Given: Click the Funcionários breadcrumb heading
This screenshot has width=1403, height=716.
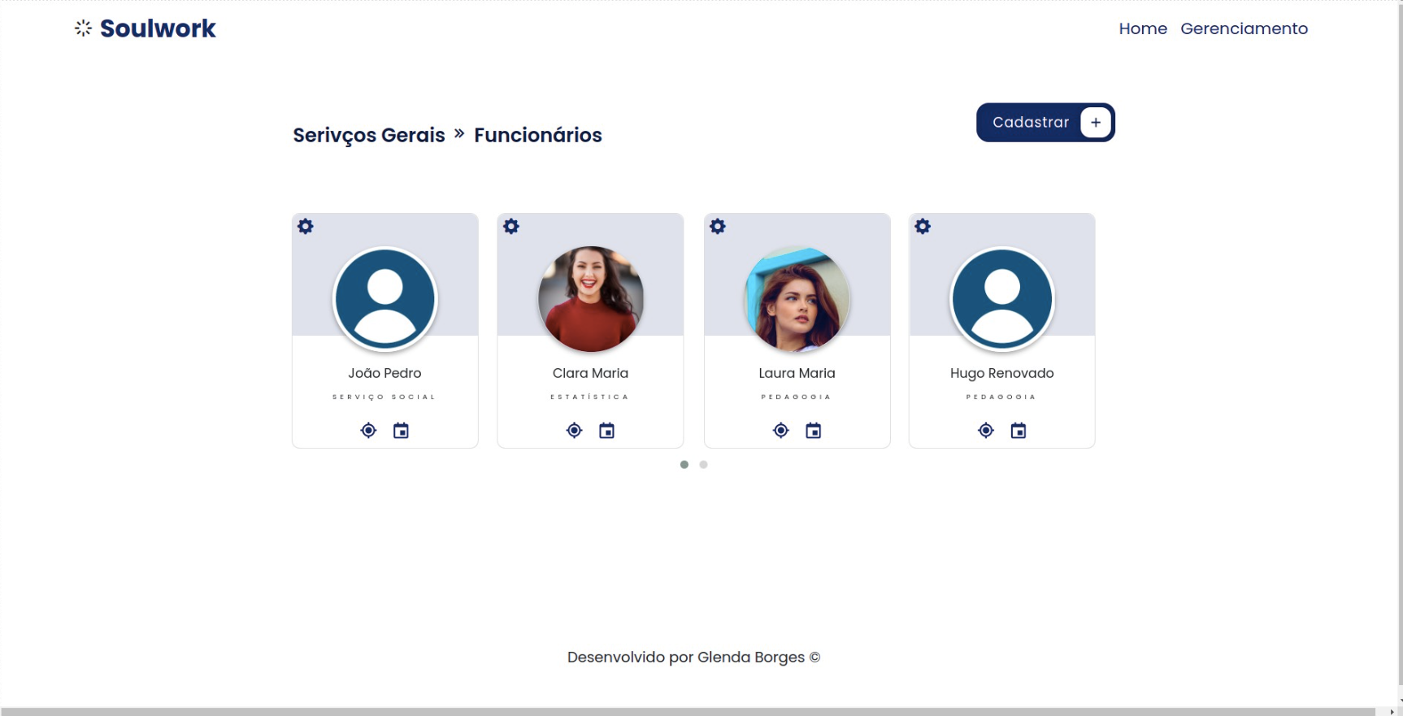Looking at the screenshot, I should (538, 135).
